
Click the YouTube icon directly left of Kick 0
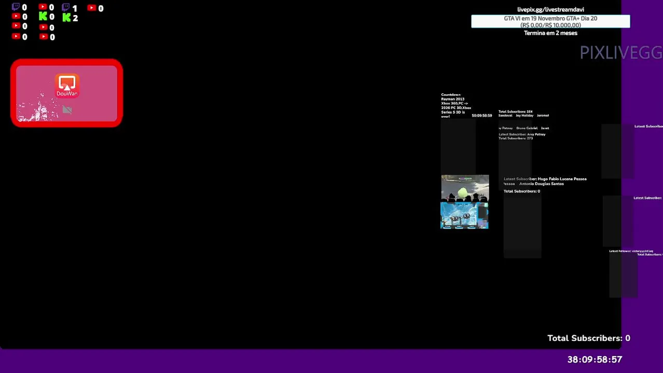[x=16, y=17]
